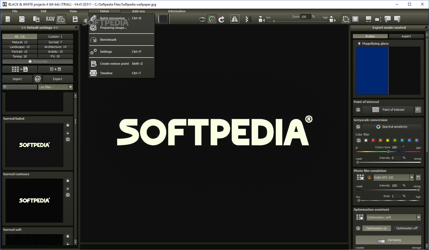Open recent projects history icon

click(x=22, y=19)
